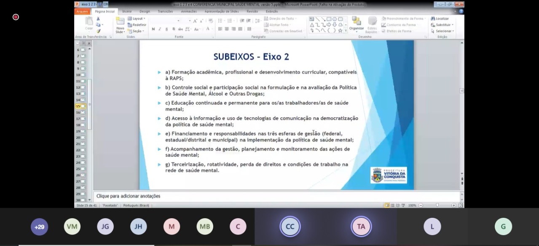Select the Format Painter brush icon
539x246 pixels.
98,31
